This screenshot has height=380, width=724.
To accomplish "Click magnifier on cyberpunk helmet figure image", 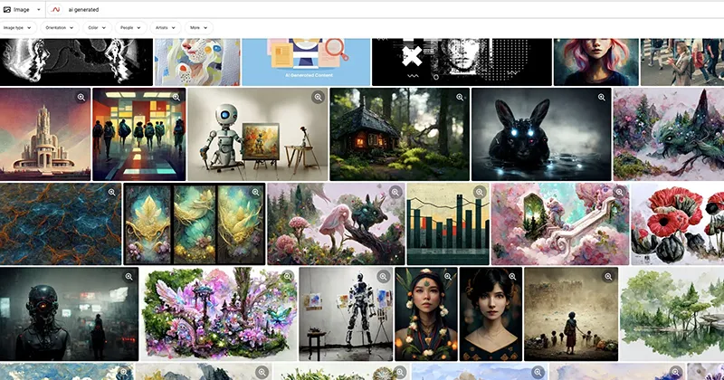I will pyautogui.click(x=129, y=277).
